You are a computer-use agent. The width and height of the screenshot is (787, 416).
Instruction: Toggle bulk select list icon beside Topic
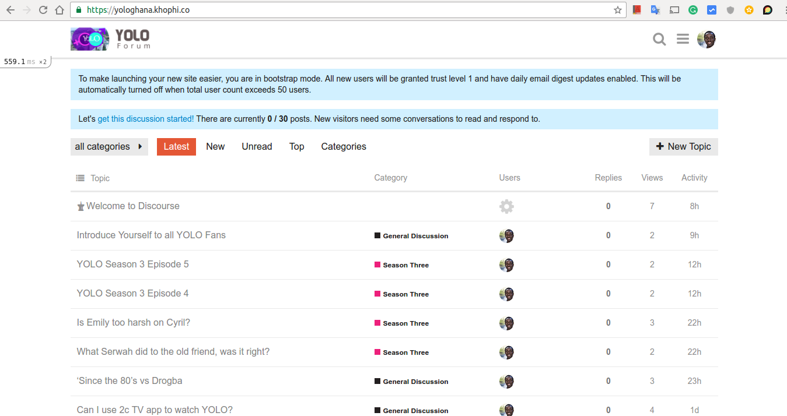click(x=81, y=178)
